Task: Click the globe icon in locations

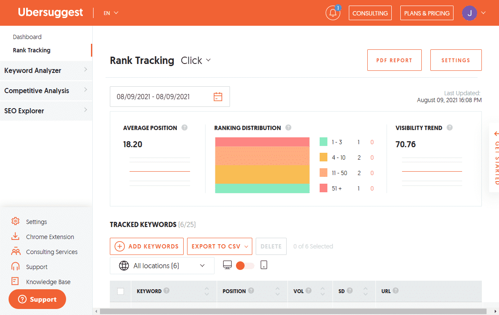Action: 124,266
